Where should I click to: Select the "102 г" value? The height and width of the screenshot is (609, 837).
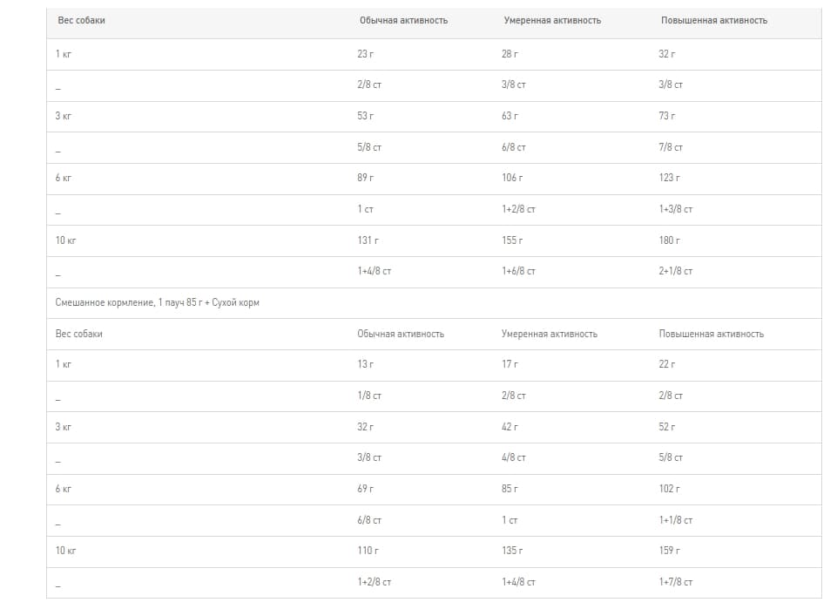pyautogui.click(x=670, y=489)
